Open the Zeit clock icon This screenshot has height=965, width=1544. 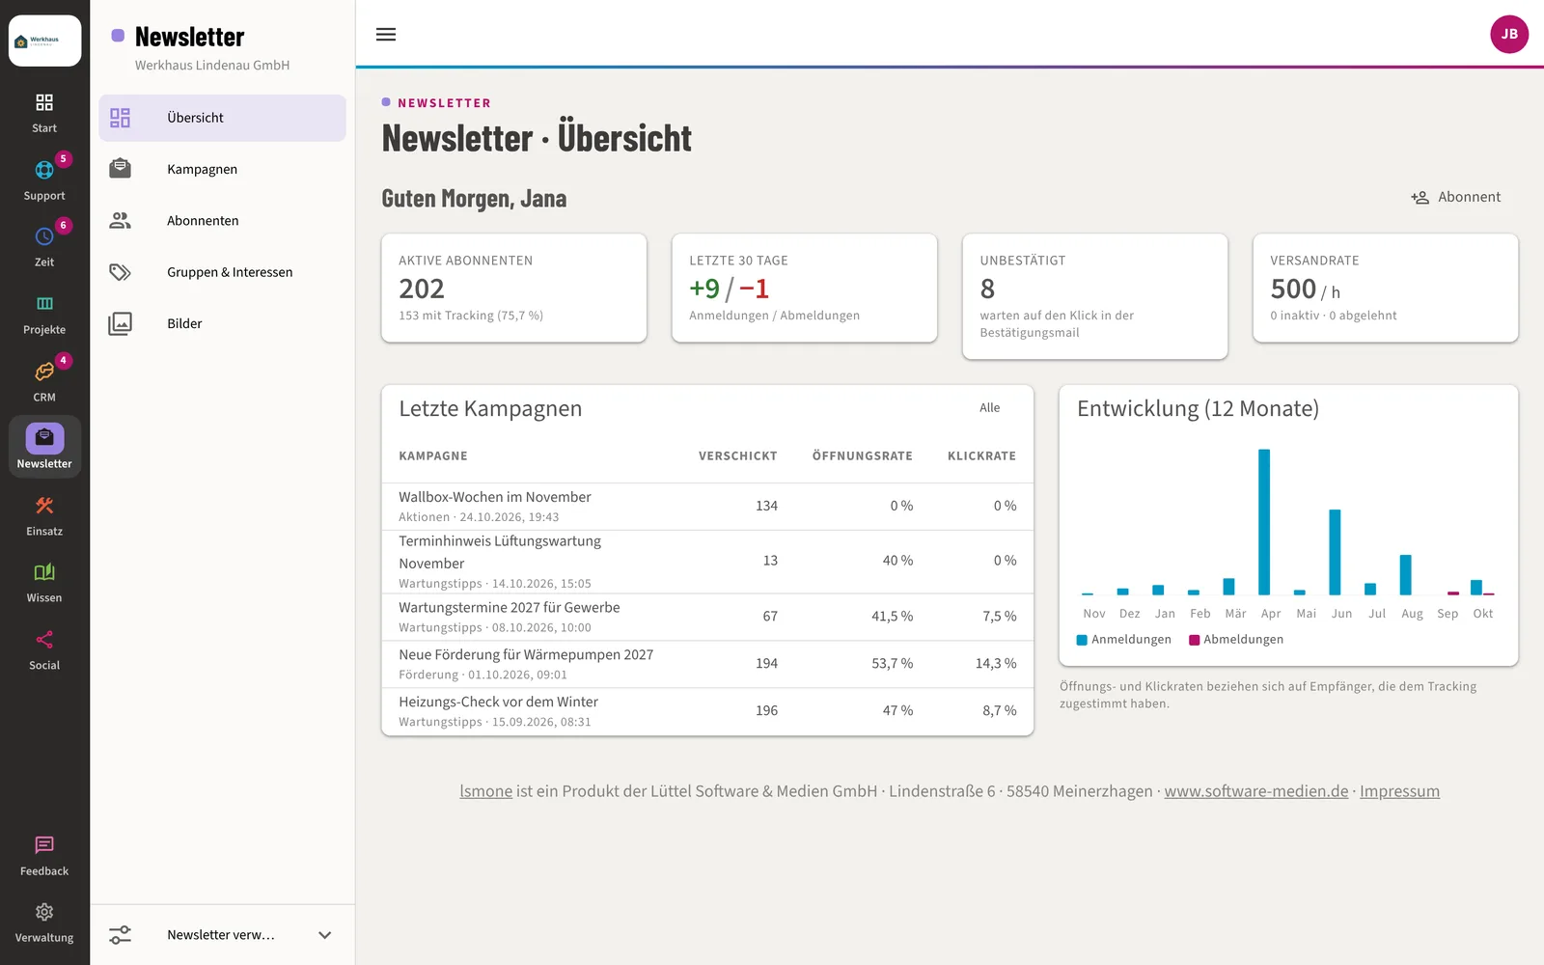click(44, 236)
